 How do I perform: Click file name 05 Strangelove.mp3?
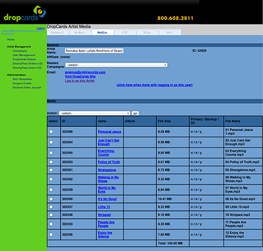[240, 170]
